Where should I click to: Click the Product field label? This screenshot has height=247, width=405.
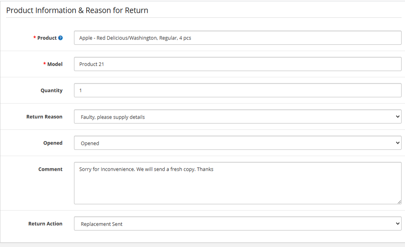click(47, 38)
